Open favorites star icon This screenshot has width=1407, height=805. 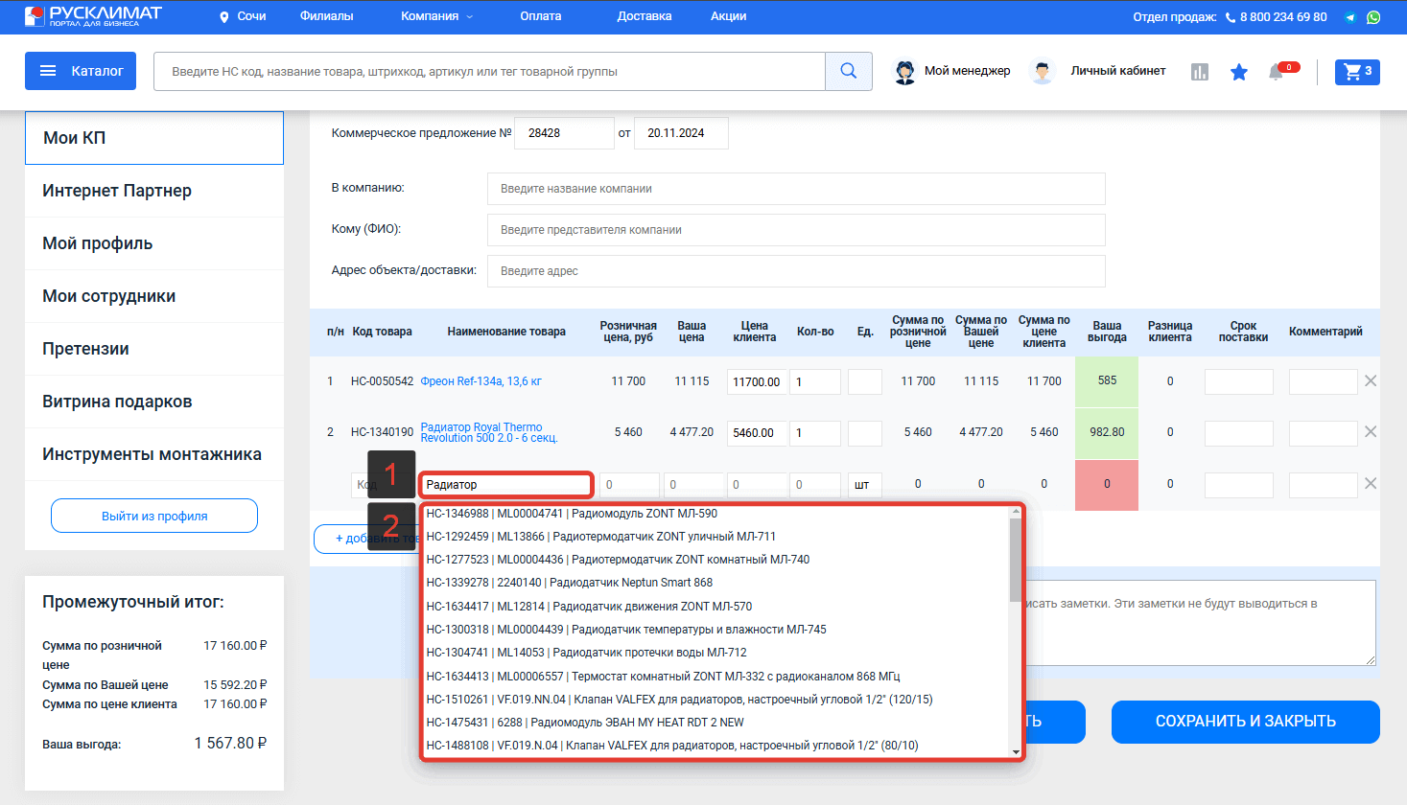[1239, 72]
